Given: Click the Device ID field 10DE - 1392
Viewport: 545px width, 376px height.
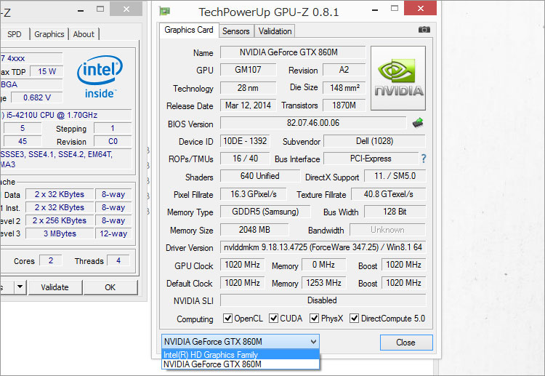Looking at the screenshot, I should 245,141.
